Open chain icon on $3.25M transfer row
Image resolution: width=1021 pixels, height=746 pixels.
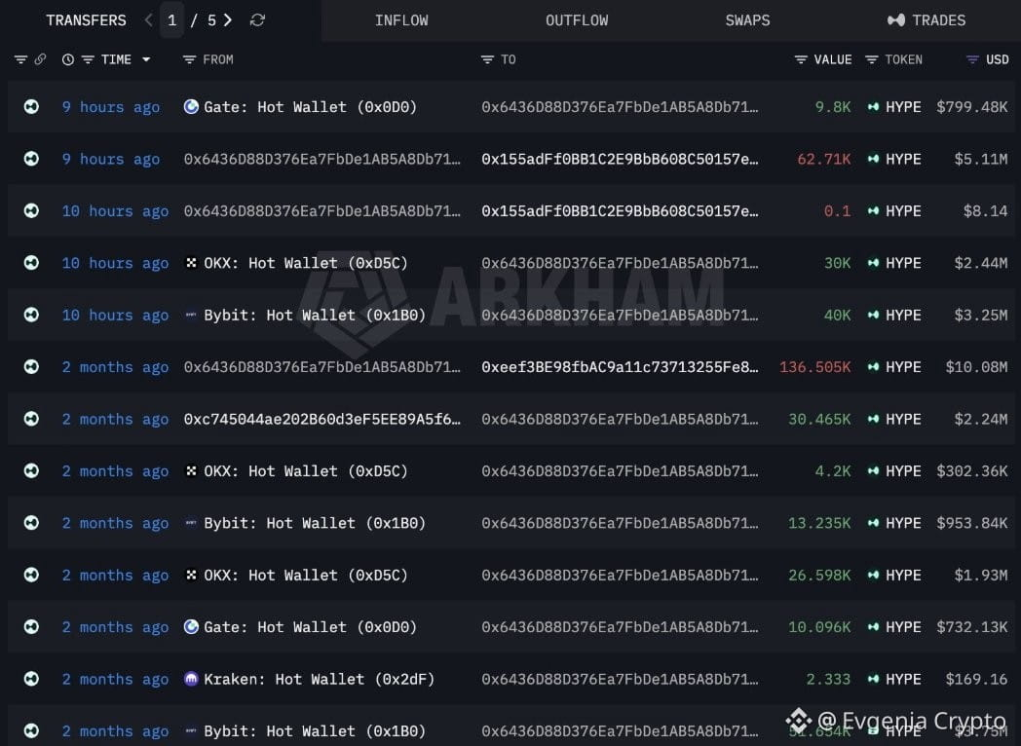click(x=31, y=316)
